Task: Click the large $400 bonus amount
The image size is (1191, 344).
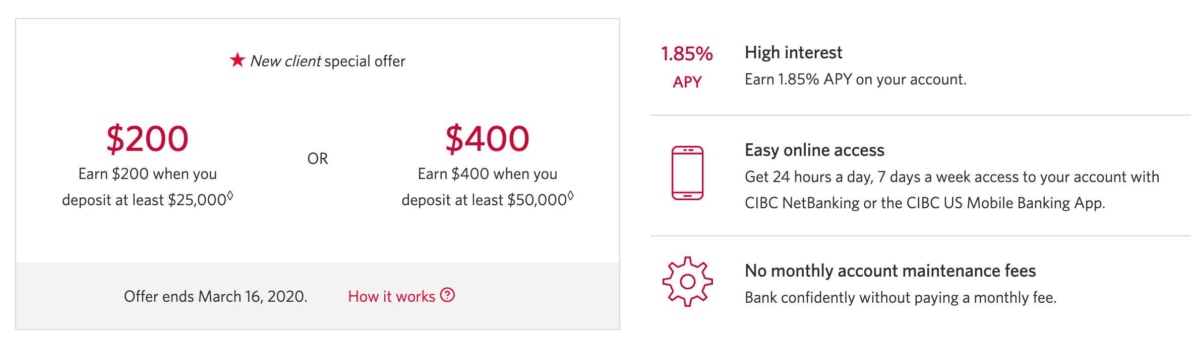Action: pyautogui.click(x=487, y=138)
